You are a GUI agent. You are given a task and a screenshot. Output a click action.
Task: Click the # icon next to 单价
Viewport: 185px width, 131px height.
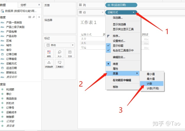click(x=2, y=94)
